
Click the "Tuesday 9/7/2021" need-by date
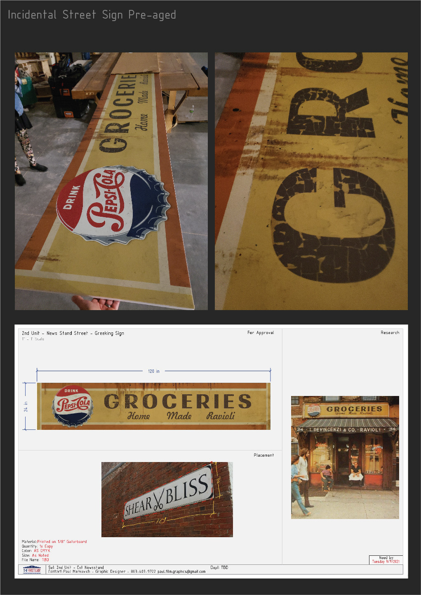tap(386, 562)
